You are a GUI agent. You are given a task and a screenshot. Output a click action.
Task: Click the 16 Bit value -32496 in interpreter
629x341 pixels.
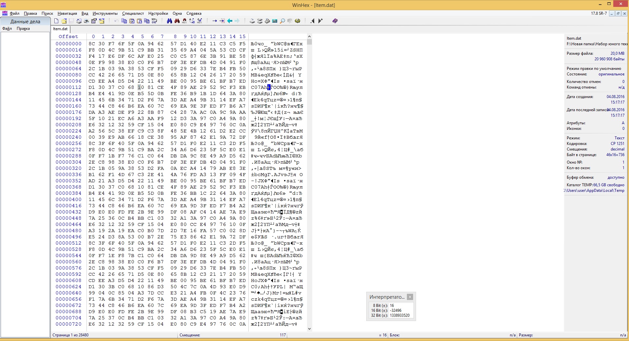click(396, 311)
